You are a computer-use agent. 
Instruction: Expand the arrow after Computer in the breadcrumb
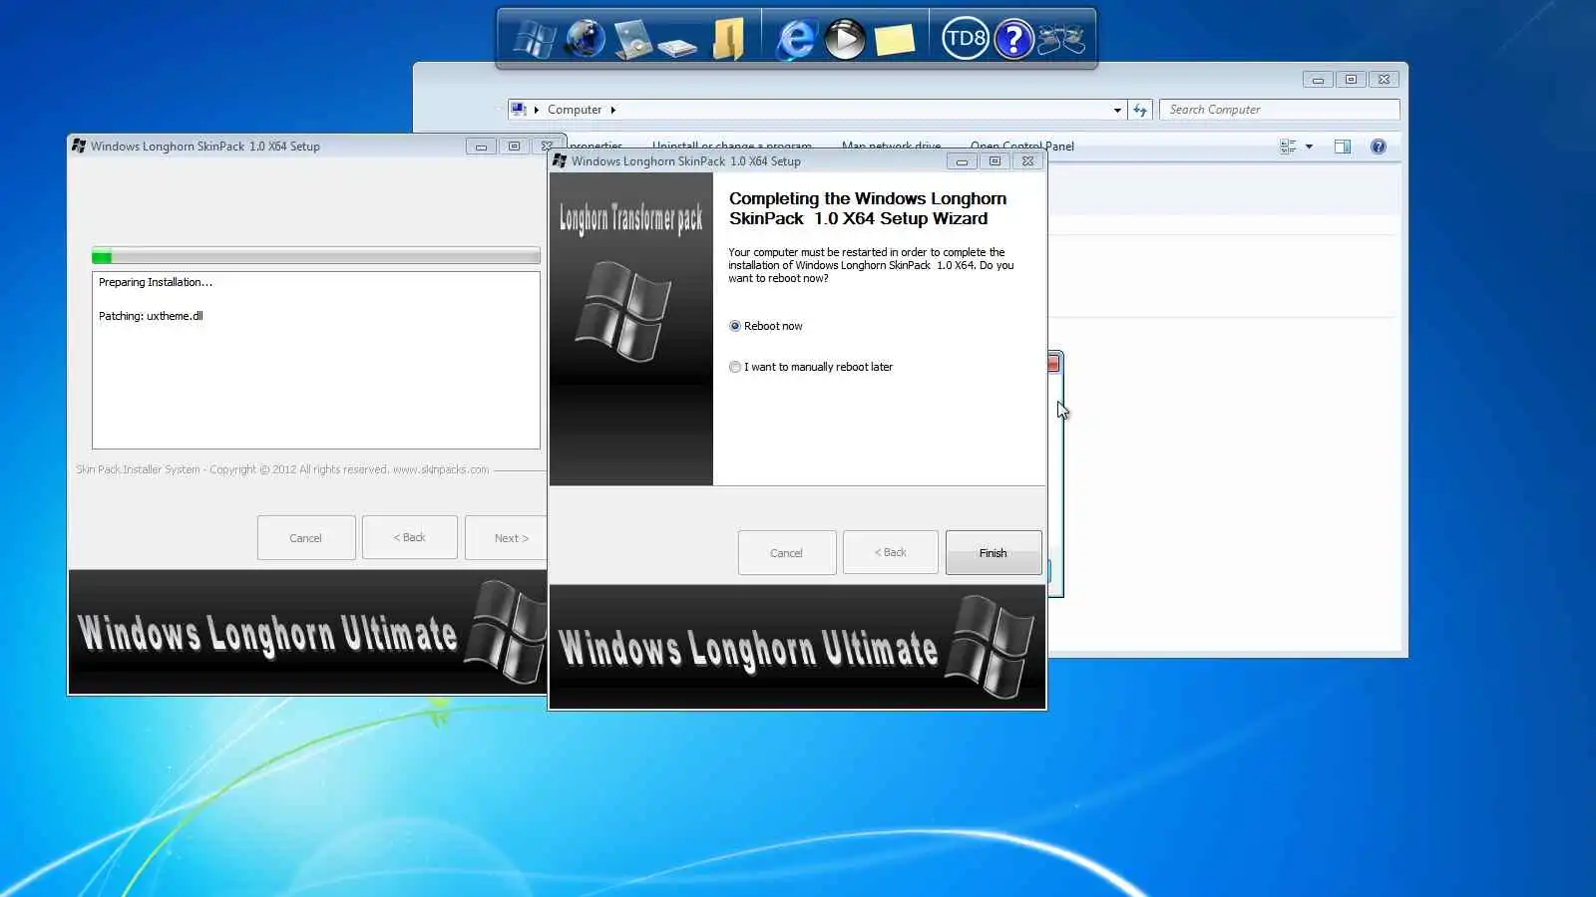(x=612, y=110)
